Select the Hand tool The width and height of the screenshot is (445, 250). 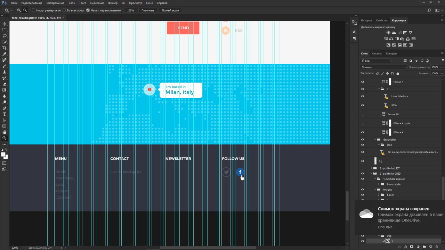pos(5,132)
